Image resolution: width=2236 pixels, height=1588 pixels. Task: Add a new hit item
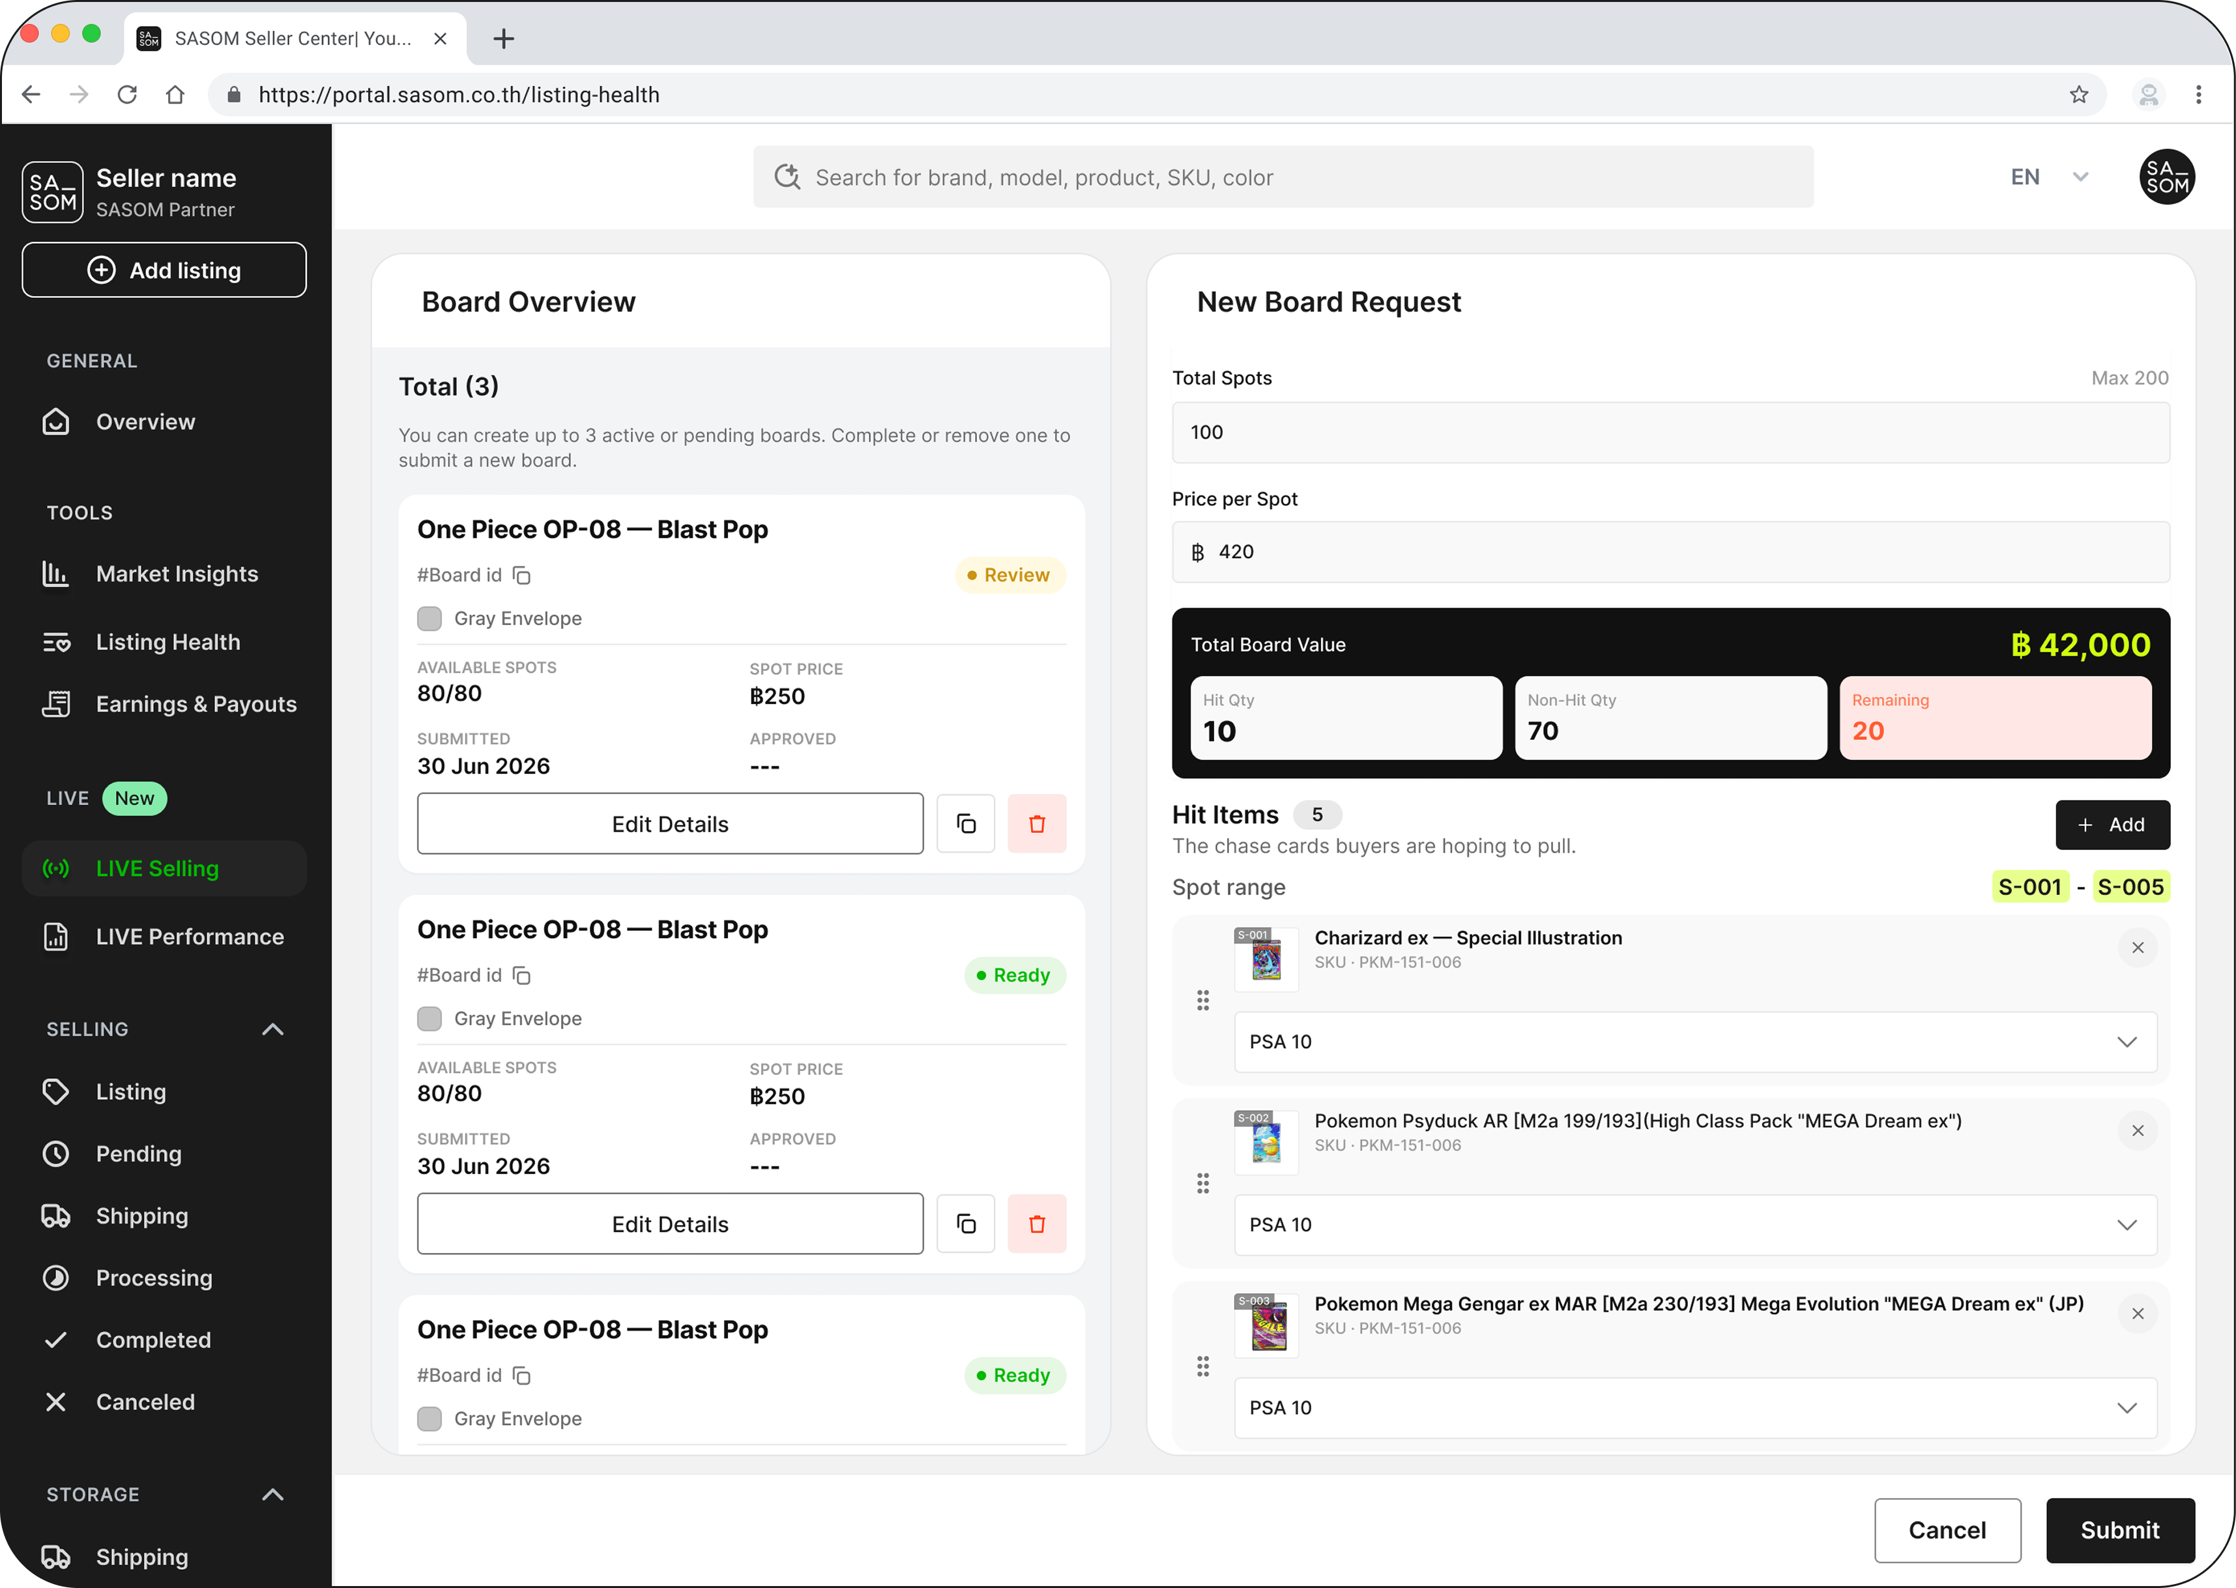click(2112, 824)
